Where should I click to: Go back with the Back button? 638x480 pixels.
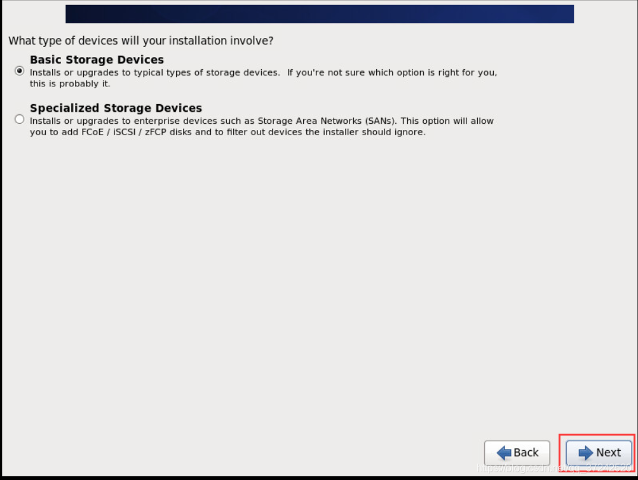(517, 452)
